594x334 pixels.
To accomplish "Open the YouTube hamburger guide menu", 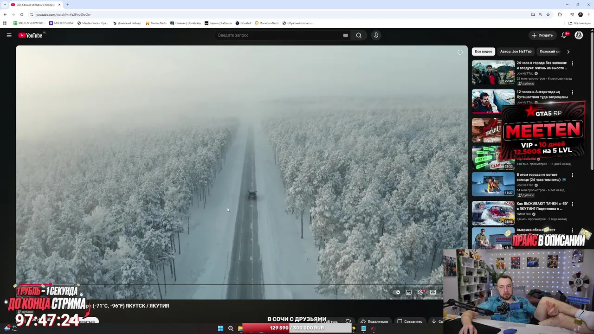I will click(x=9, y=35).
